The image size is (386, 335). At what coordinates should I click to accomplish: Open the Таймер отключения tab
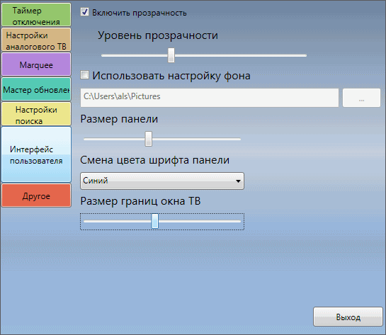[x=36, y=15]
